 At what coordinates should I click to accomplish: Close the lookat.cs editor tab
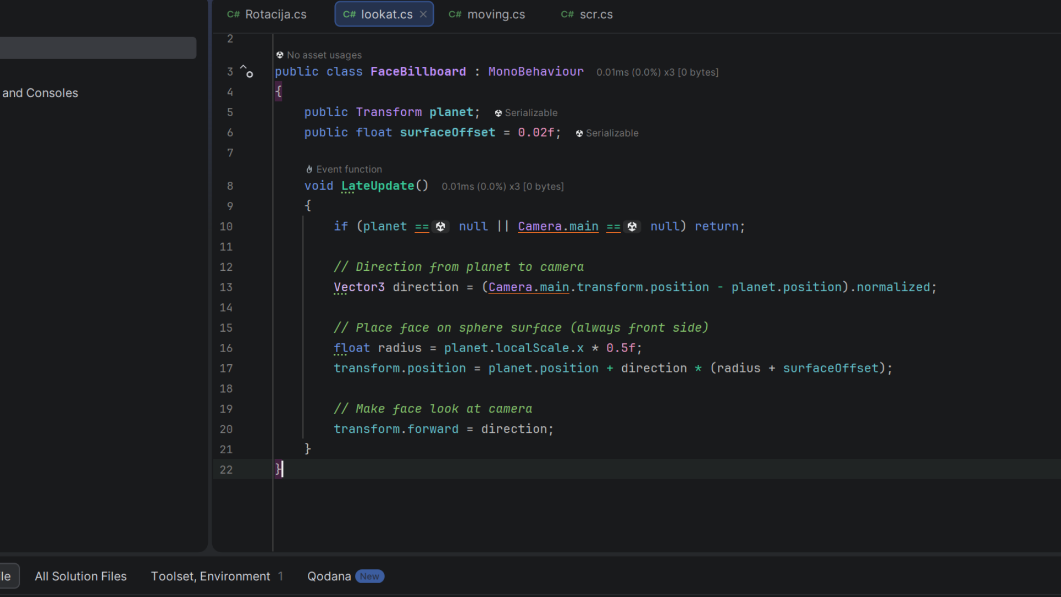coord(423,15)
